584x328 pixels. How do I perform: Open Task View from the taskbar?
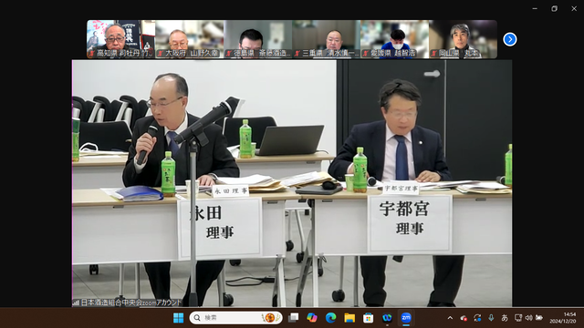tap(294, 318)
